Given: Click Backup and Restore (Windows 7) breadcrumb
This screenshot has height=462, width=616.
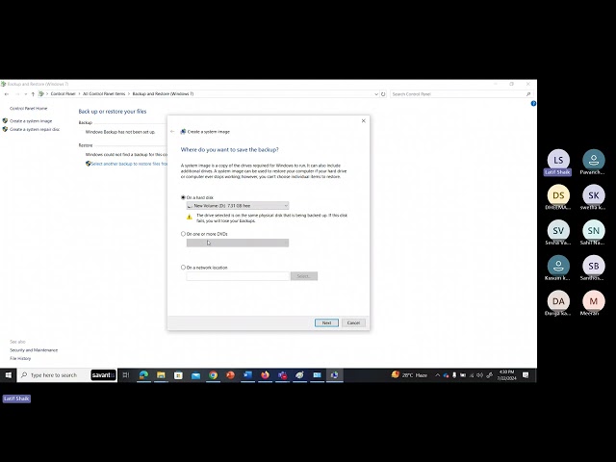Looking at the screenshot, I should coord(163,94).
